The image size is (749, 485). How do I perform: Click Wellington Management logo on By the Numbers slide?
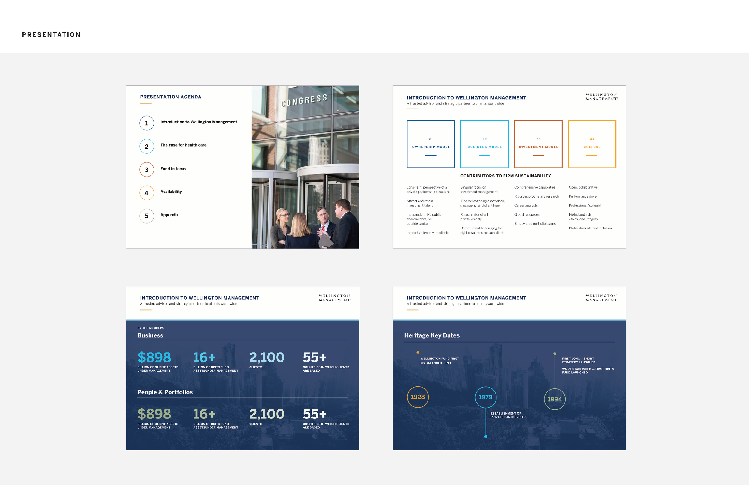[335, 298]
